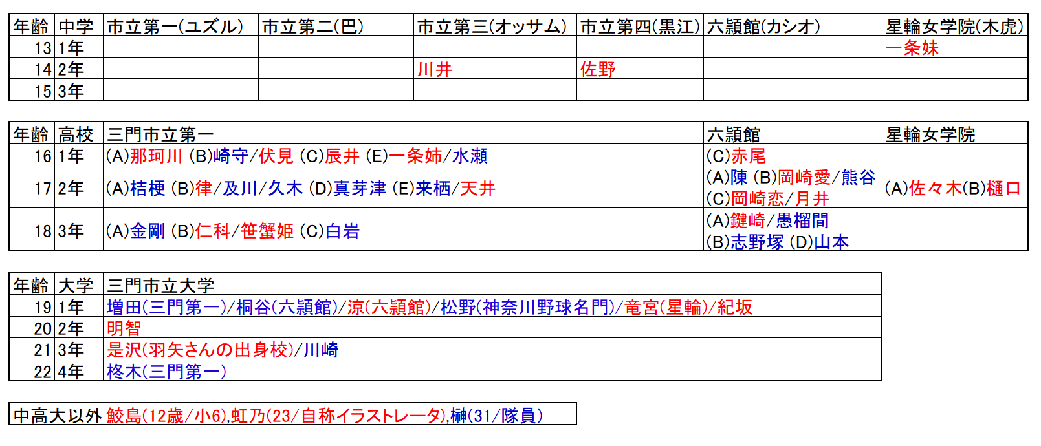Click the line (B)志野塚 (D)山本

777,242
